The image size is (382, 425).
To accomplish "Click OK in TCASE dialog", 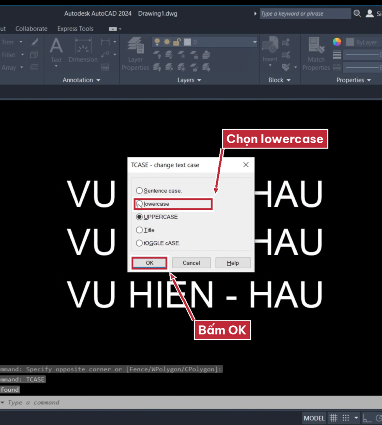I will point(149,263).
